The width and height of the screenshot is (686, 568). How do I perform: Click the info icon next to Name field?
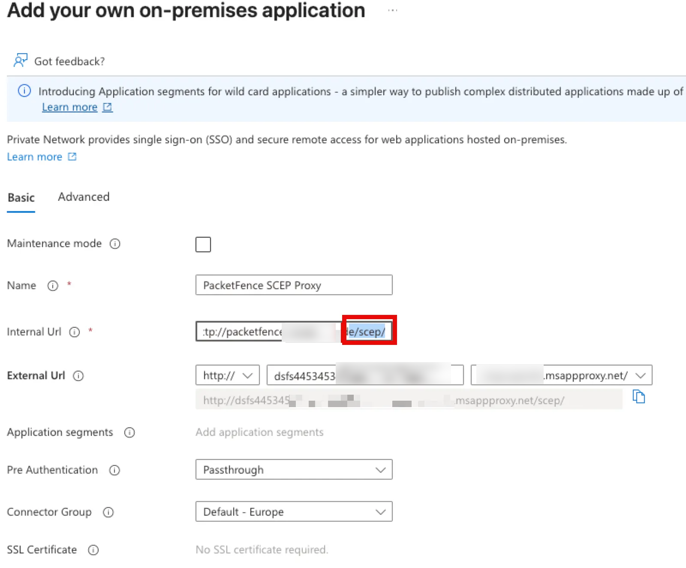tap(52, 286)
